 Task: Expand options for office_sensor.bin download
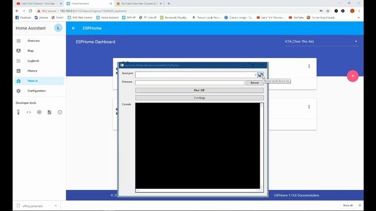(x=56, y=206)
